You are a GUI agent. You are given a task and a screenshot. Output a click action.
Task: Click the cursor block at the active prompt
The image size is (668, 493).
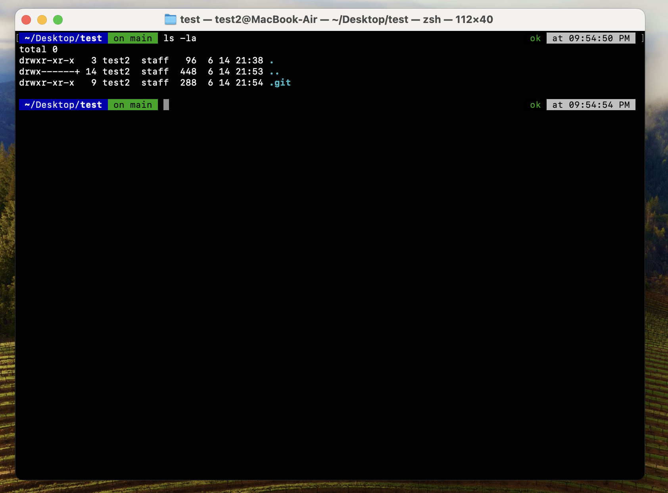point(166,105)
